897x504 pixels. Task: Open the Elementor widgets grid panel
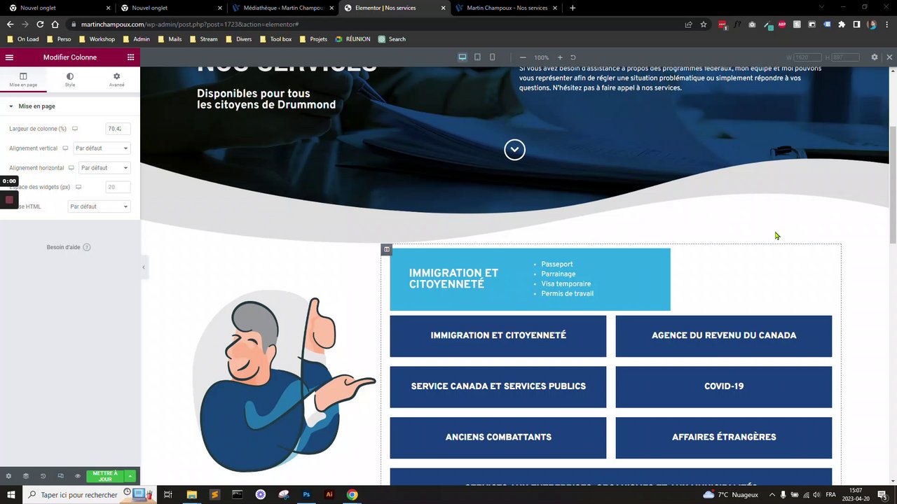130,57
